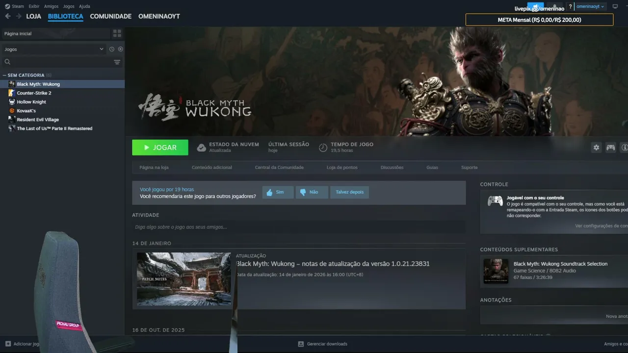This screenshot has width=628, height=353.
Task: Select Resident Evil Village in the library
Action: tap(62, 120)
